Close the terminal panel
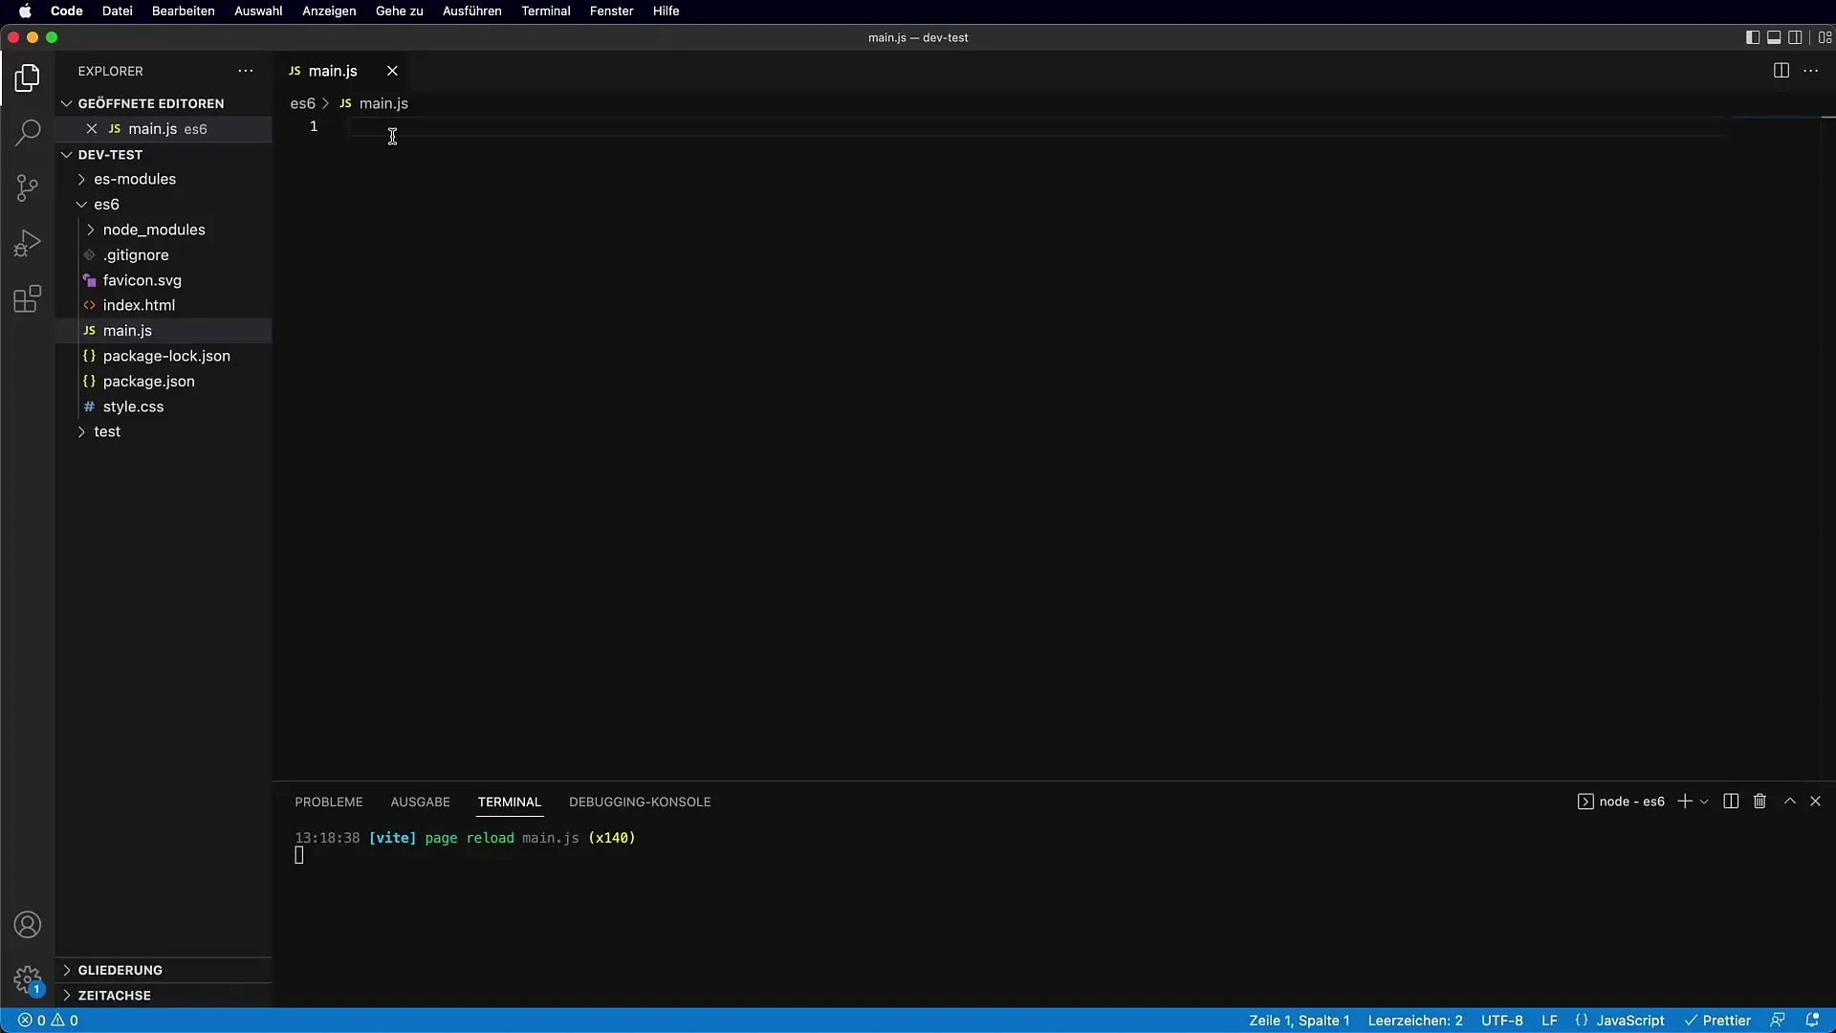The image size is (1836, 1033). point(1815,802)
